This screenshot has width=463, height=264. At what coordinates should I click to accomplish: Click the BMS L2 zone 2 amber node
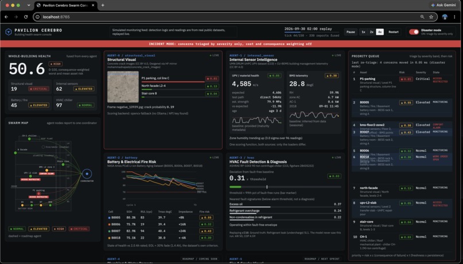(47, 170)
